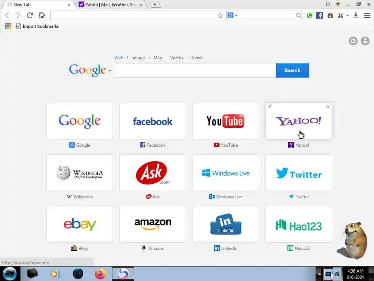Viewport: 374px width, 281px height.
Task: Select the Videos search category
Action: coord(176,58)
